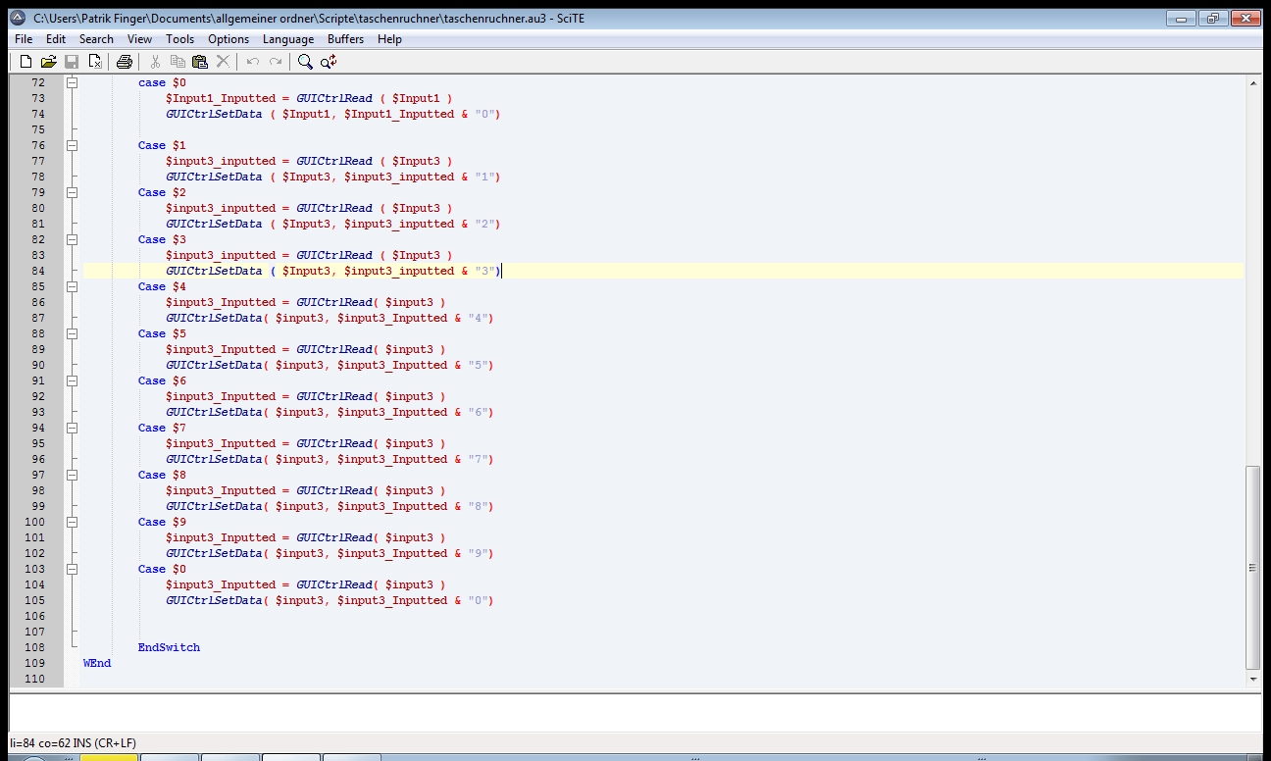
Task: Close the document via toolbar icon
Action: pos(95,62)
